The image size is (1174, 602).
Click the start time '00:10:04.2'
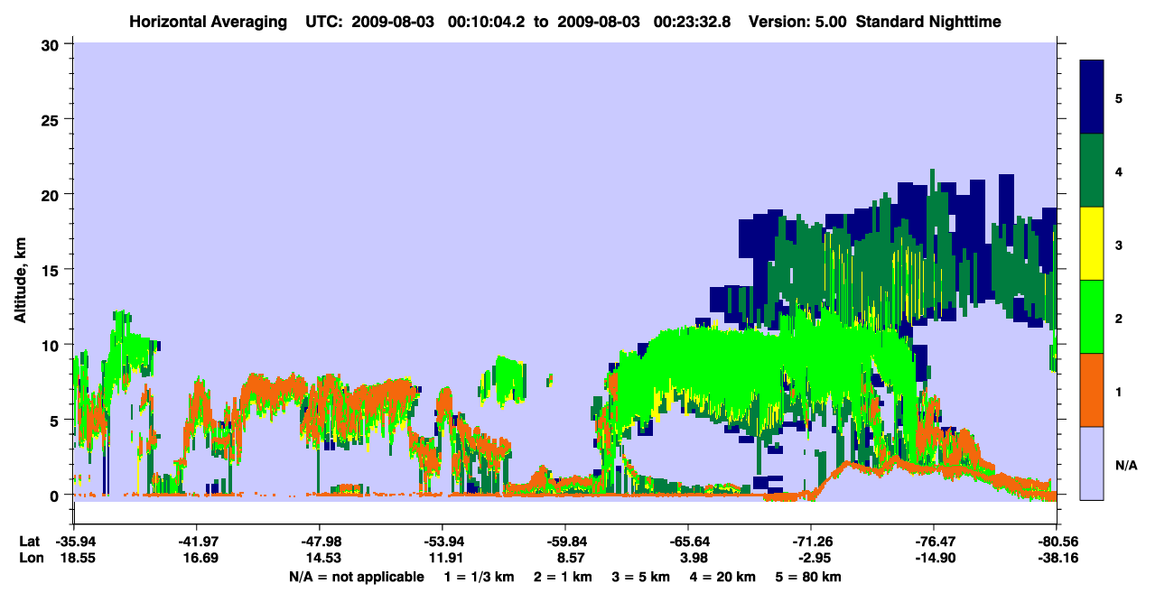(x=486, y=22)
